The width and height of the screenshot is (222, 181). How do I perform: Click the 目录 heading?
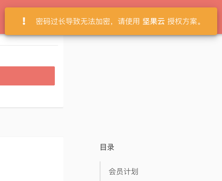[106, 147]
